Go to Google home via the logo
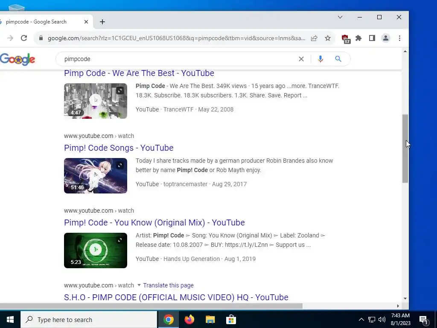437x328 pixels. tap(17, 59)
